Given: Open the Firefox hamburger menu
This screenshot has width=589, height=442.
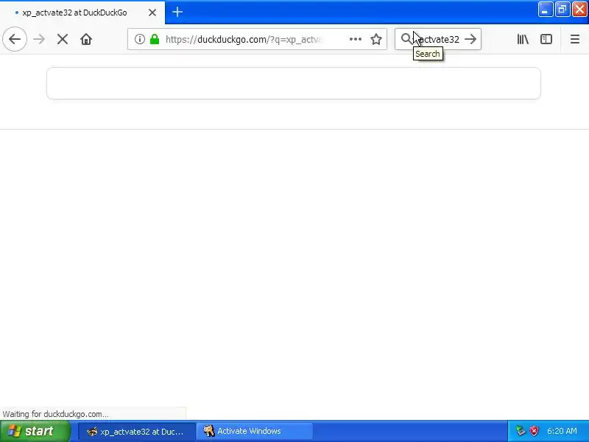Looking at the screenshot, I should 575,39.
